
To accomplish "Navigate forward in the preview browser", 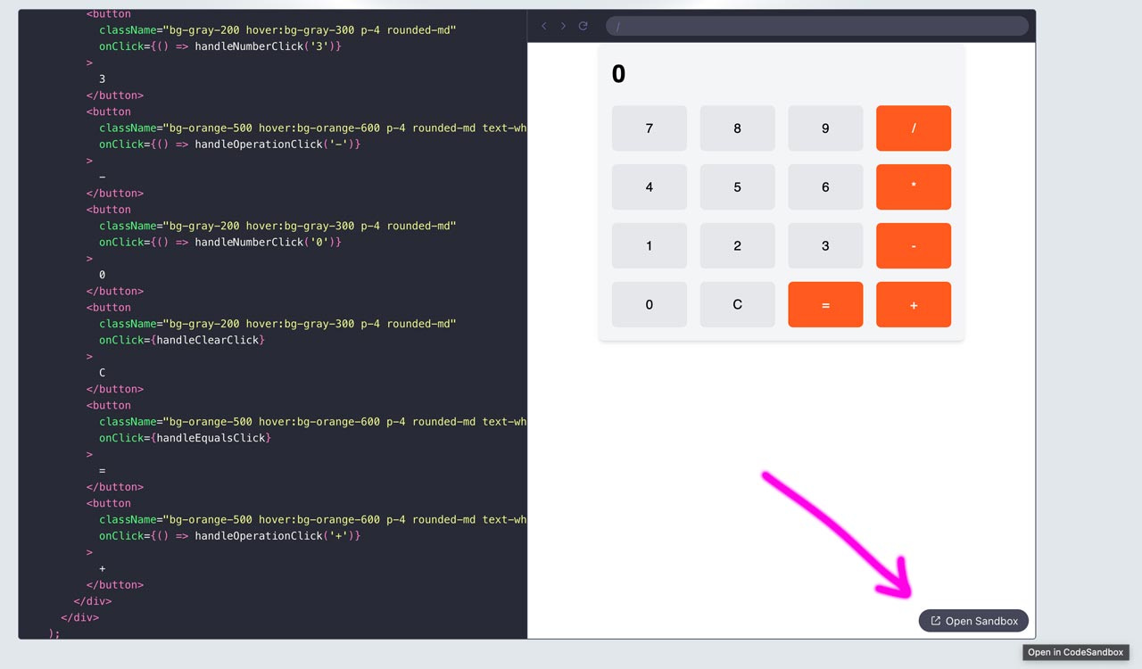I will click(563, 26).
